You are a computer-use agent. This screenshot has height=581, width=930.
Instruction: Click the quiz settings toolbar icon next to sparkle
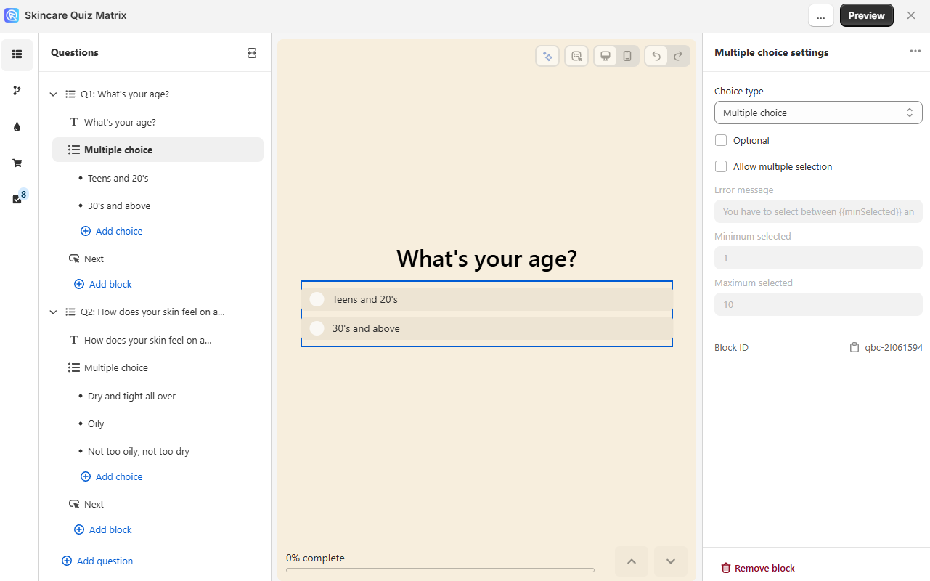pyautogui.click(x=576, y=57)
